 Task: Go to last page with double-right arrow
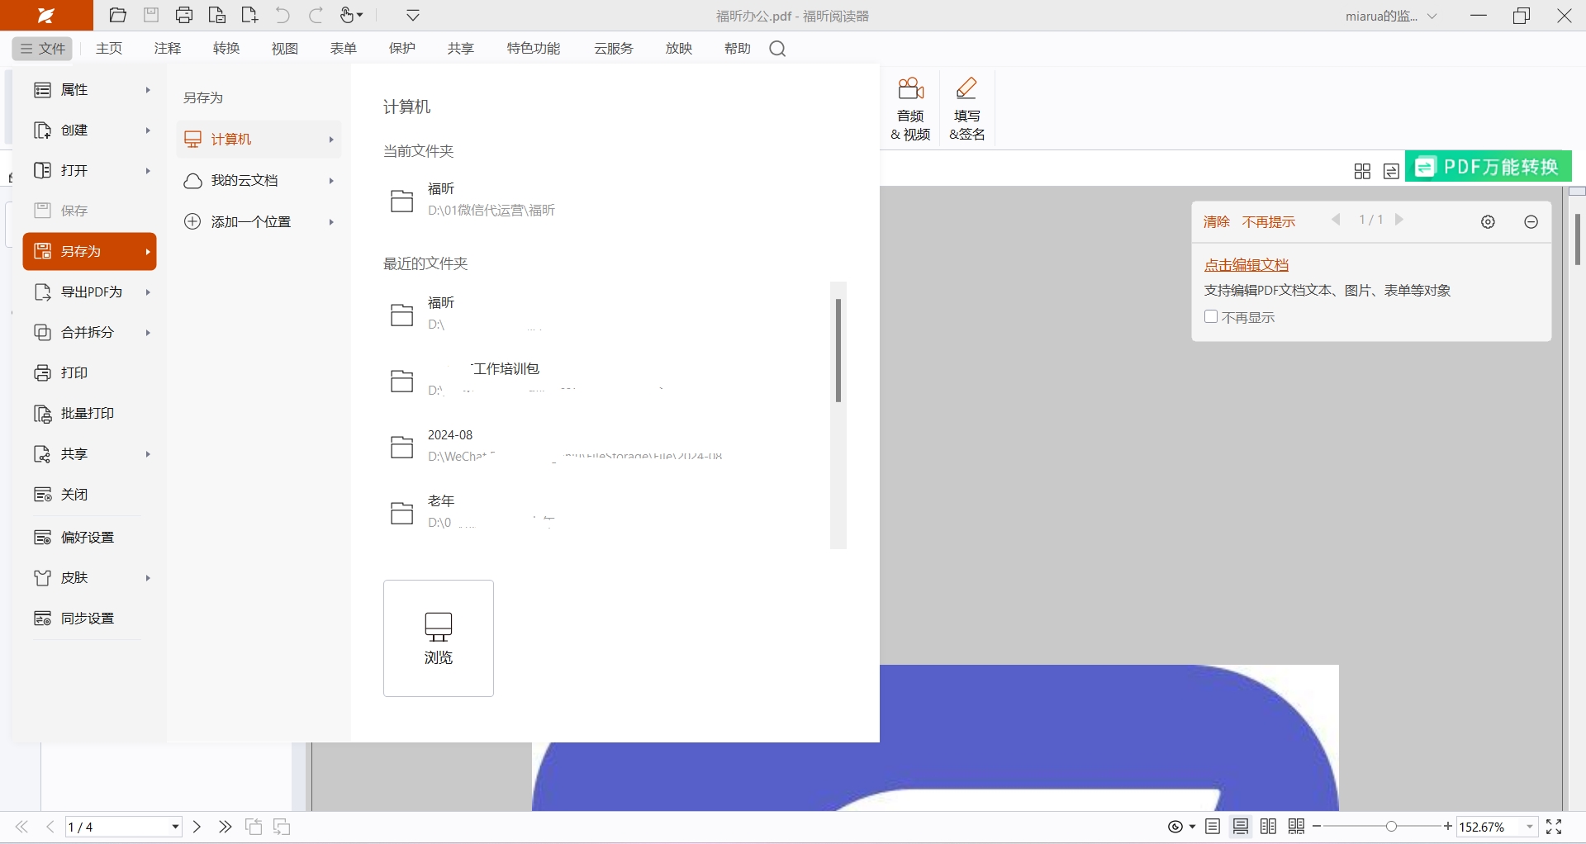point(225,827)
